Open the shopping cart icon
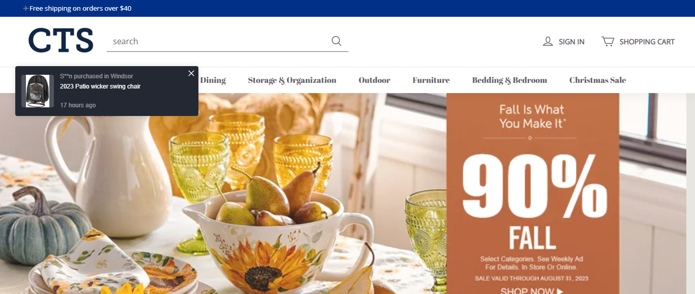695x294 pixels. point(607,41)
